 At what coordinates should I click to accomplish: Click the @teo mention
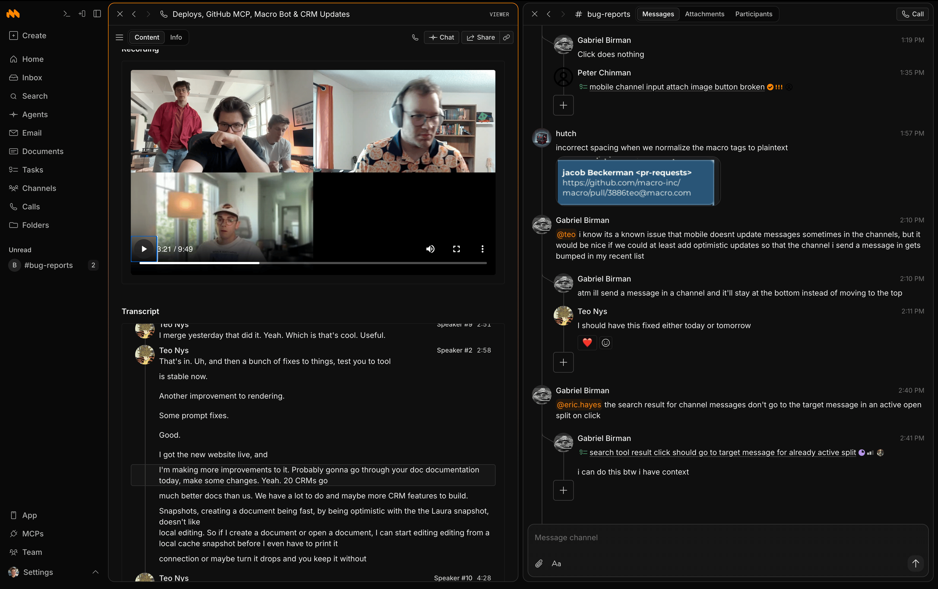click(566, 234)
